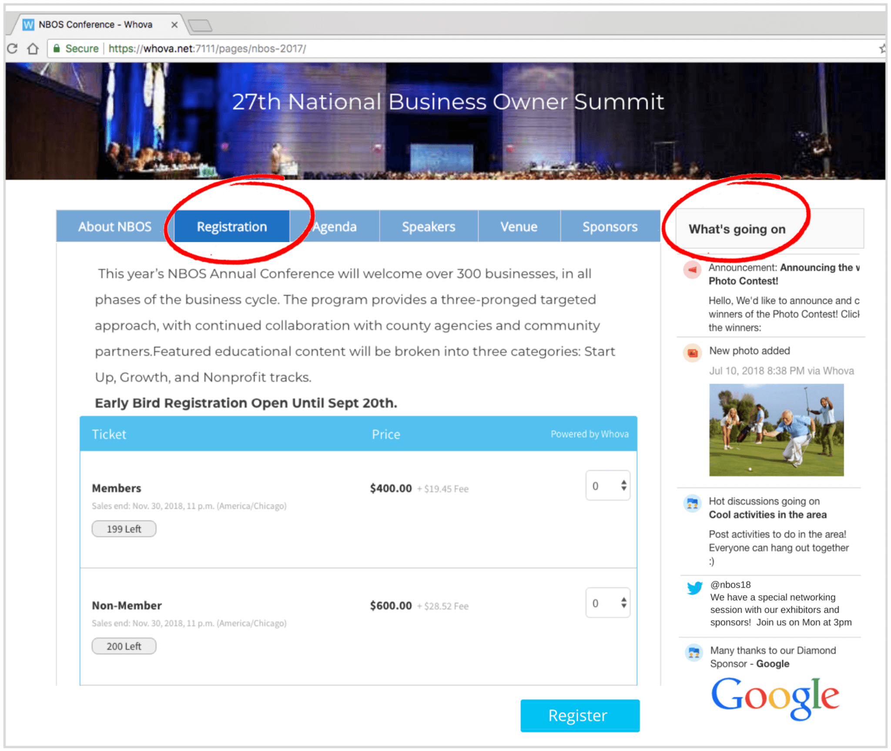This screenshot has height=751, width=891.
Task: Click the secure padlock icon in address bar
Action: 57,48
